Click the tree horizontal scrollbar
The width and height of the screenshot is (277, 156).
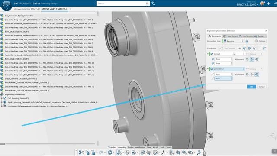point(48,144)
